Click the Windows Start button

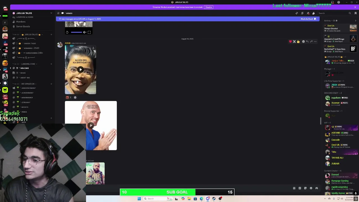(x=139, y=199)
